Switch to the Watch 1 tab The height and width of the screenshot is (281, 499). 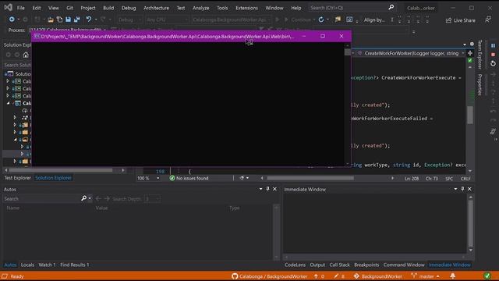click(x=47, y=265)
